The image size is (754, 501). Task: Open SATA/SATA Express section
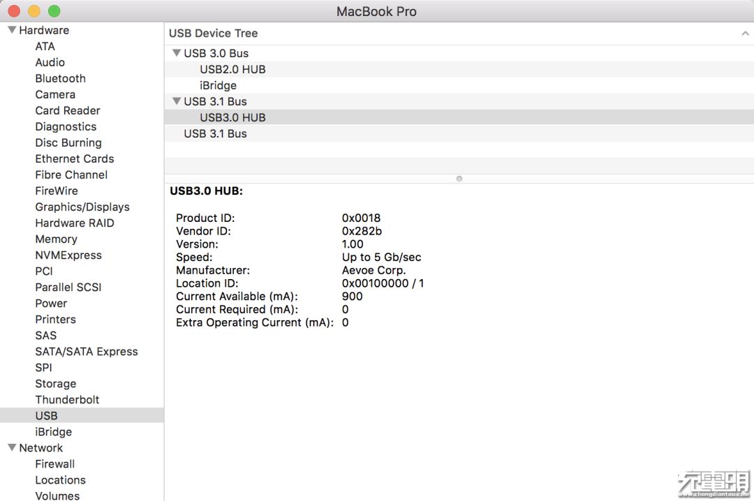86,352
